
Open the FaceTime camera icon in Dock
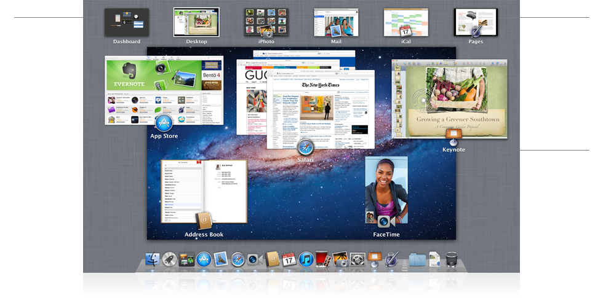255,259
